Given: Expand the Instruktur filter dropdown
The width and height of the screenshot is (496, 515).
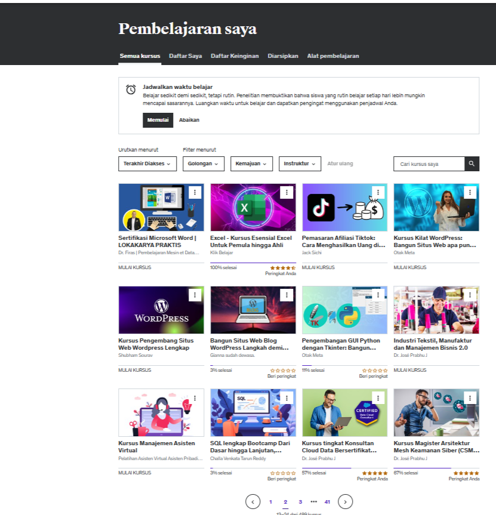Looking at the screenshot, I should pyautogui.click(x=299, y=164).
